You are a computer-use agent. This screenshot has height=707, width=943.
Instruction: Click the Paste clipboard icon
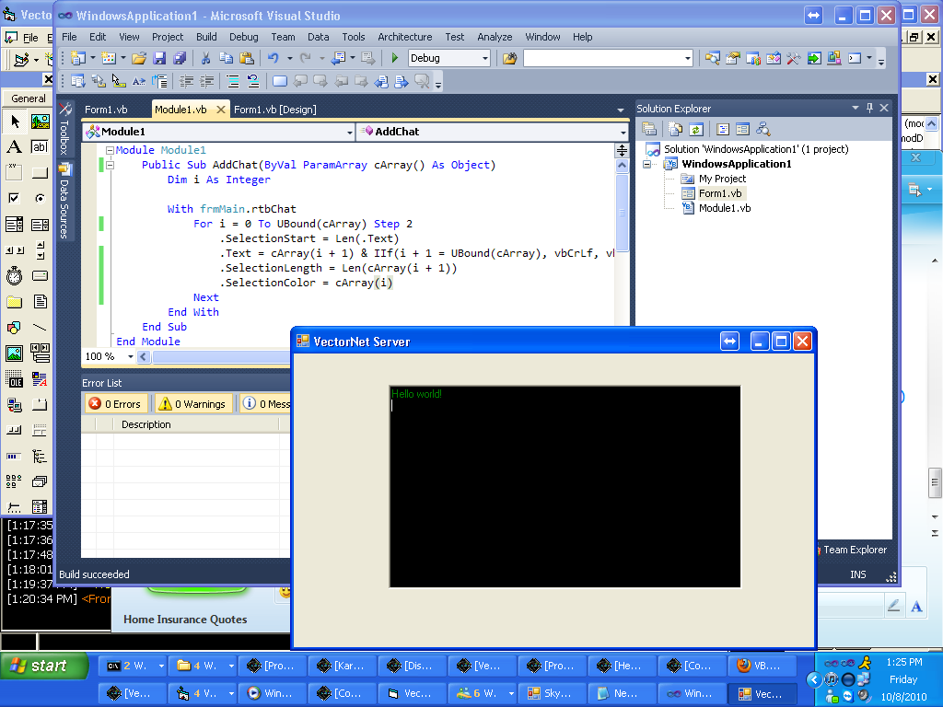point(247,58)
